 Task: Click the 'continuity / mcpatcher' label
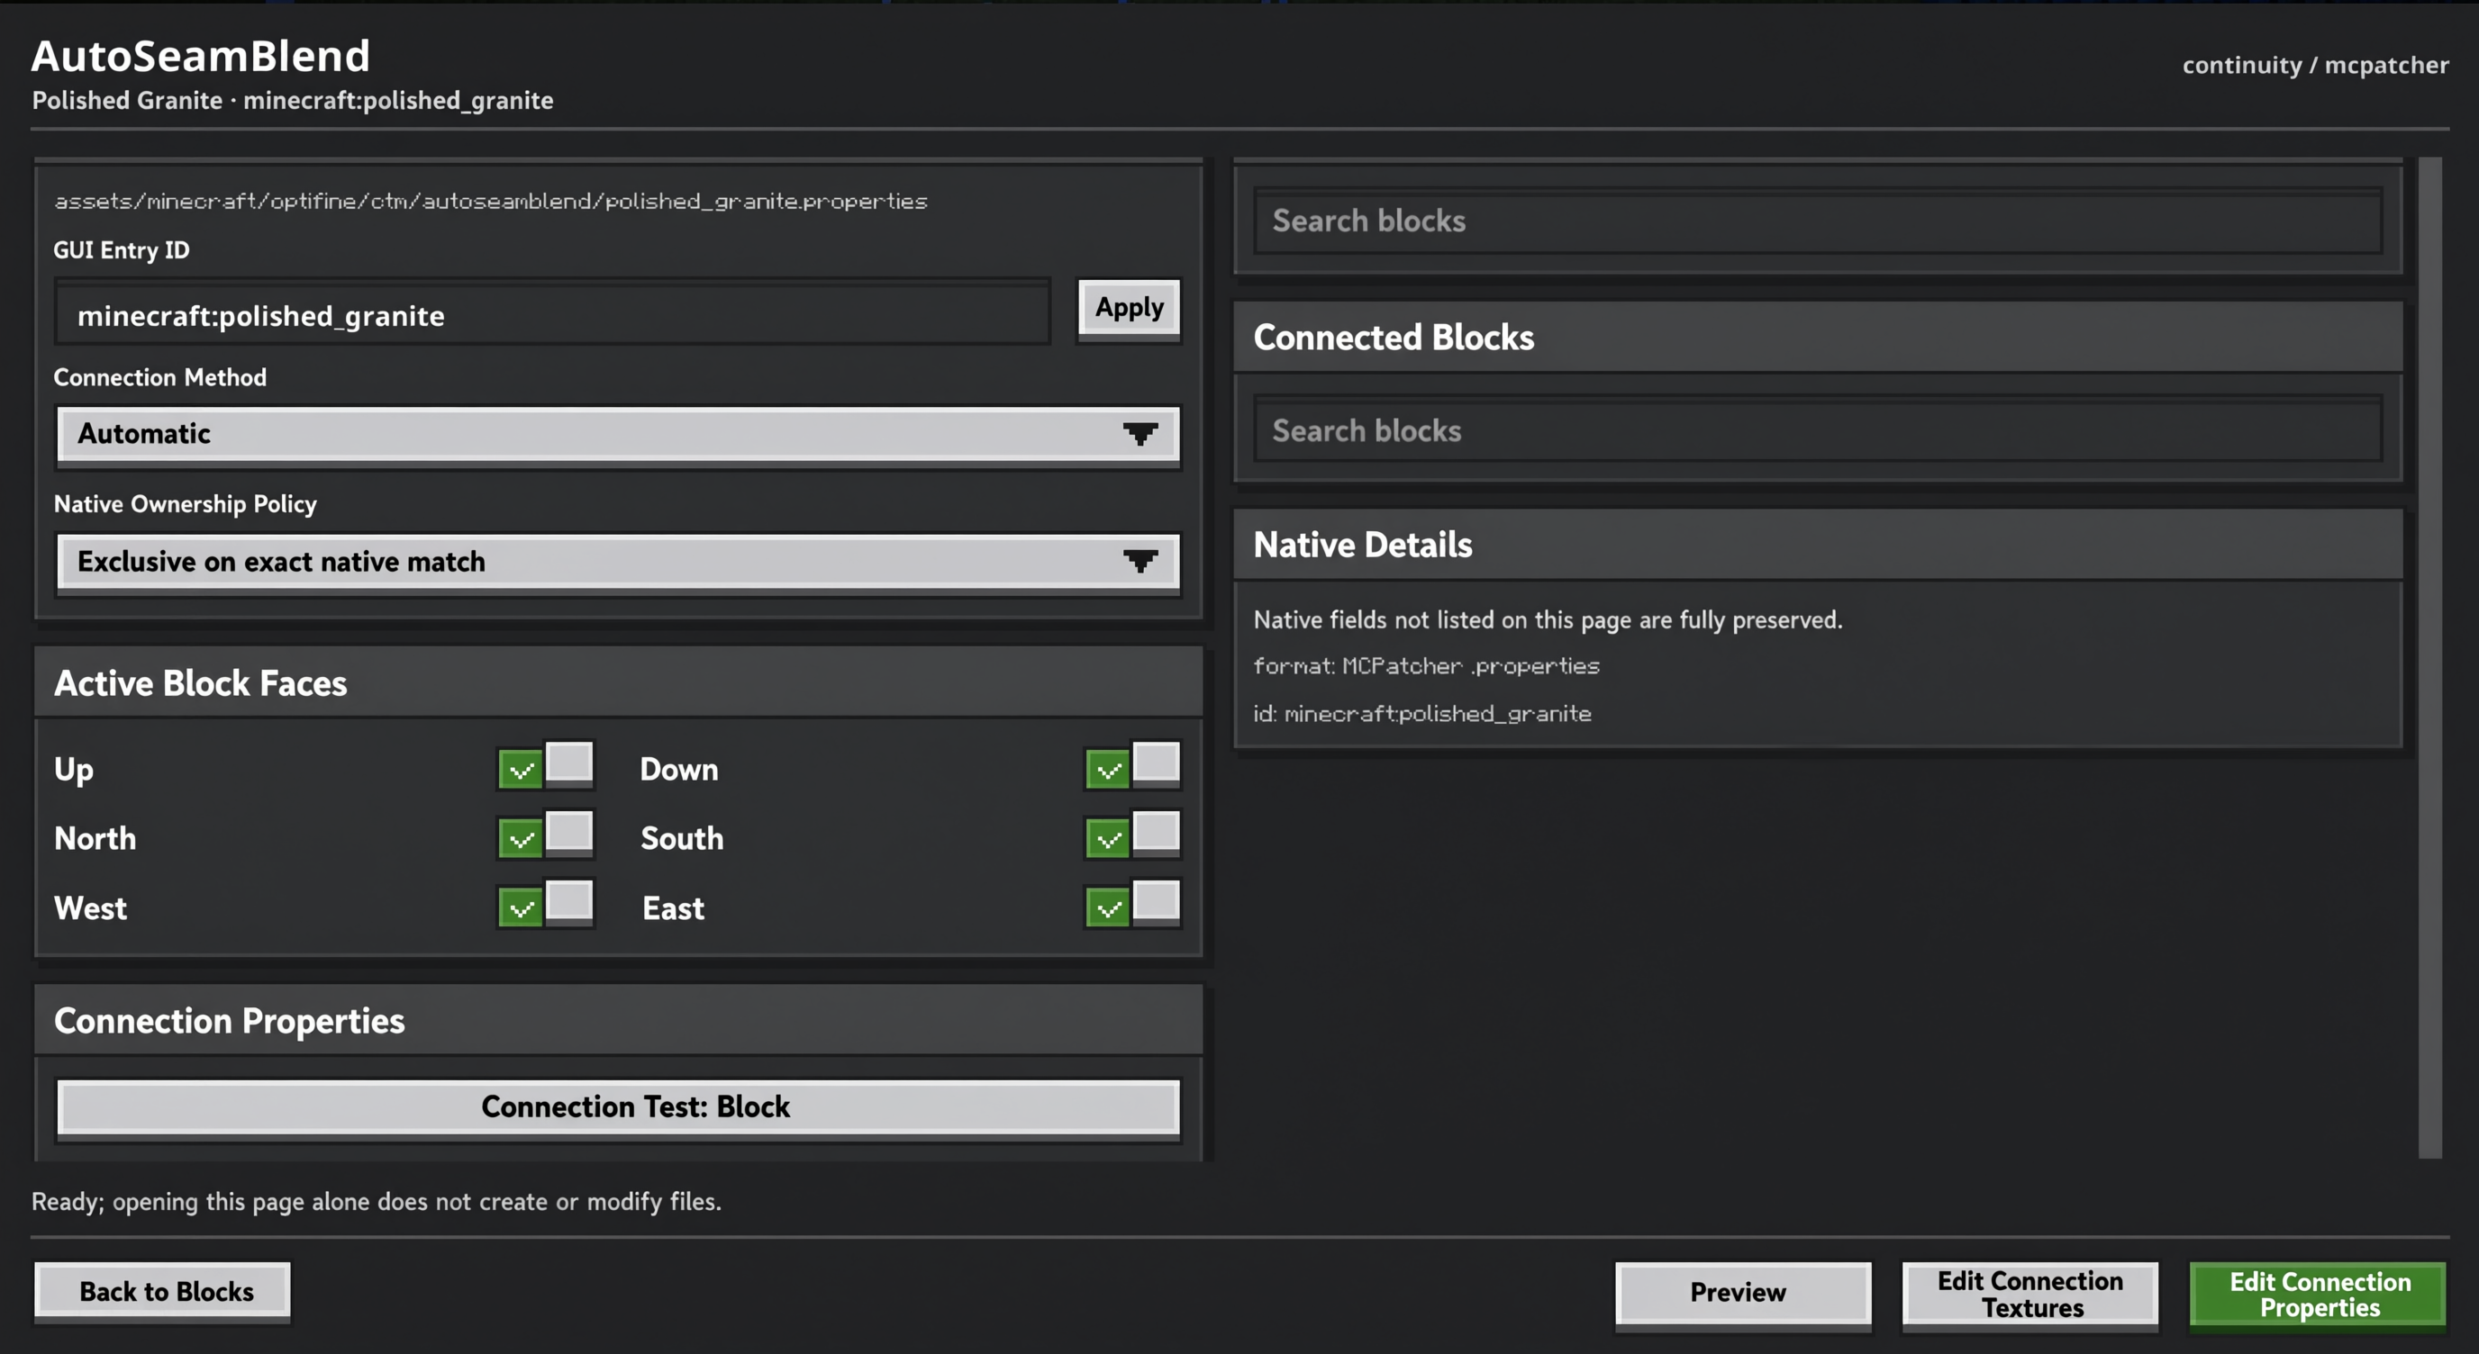(x=2315, y=66)
